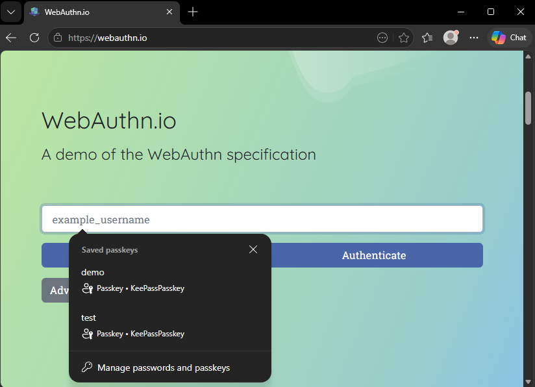Image resolution: width=535 pixels, height=387 pixels.
Task: Open Copilot Chat sidebar
Action: 509,38
